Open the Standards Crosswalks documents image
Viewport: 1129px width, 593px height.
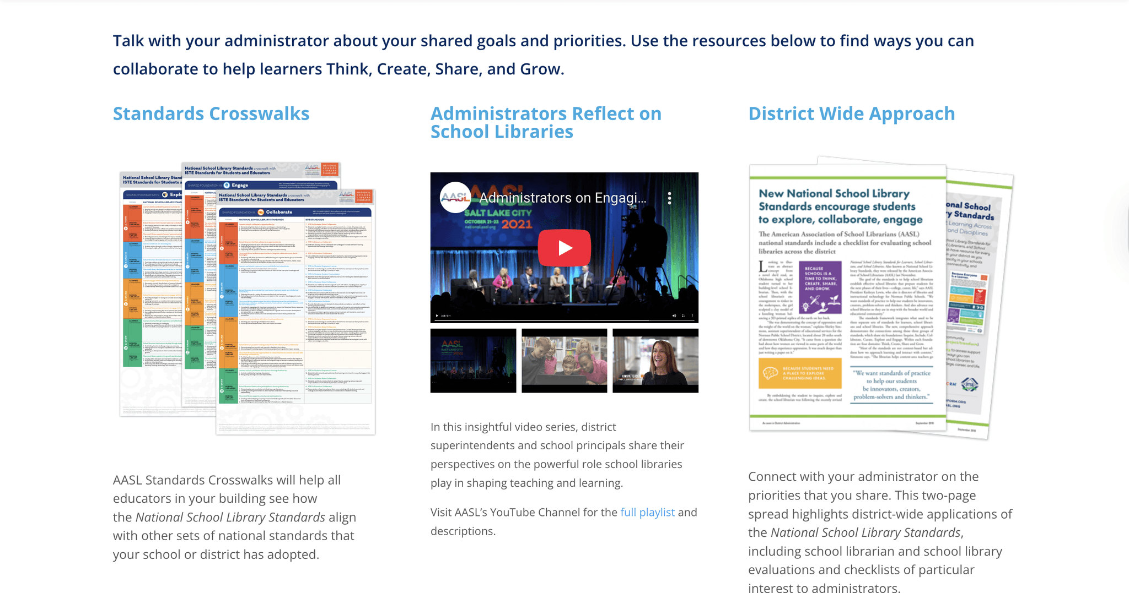[248, 298]
